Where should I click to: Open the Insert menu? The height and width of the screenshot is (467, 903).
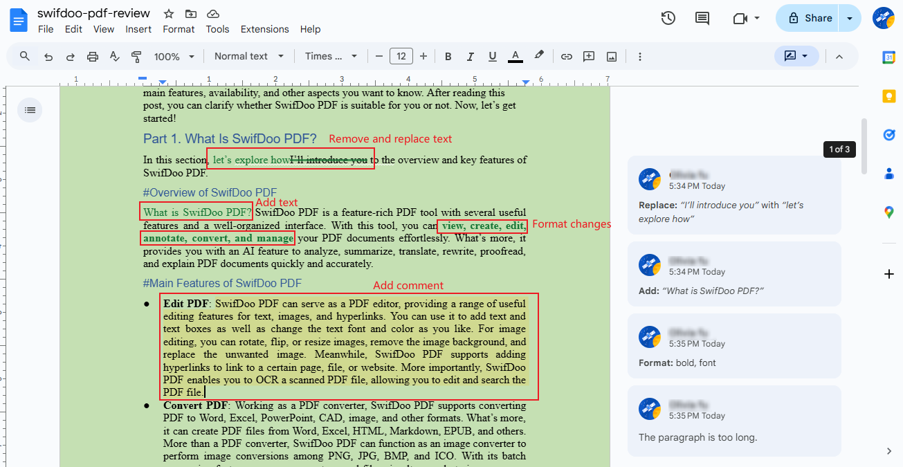tap(138, 29)
